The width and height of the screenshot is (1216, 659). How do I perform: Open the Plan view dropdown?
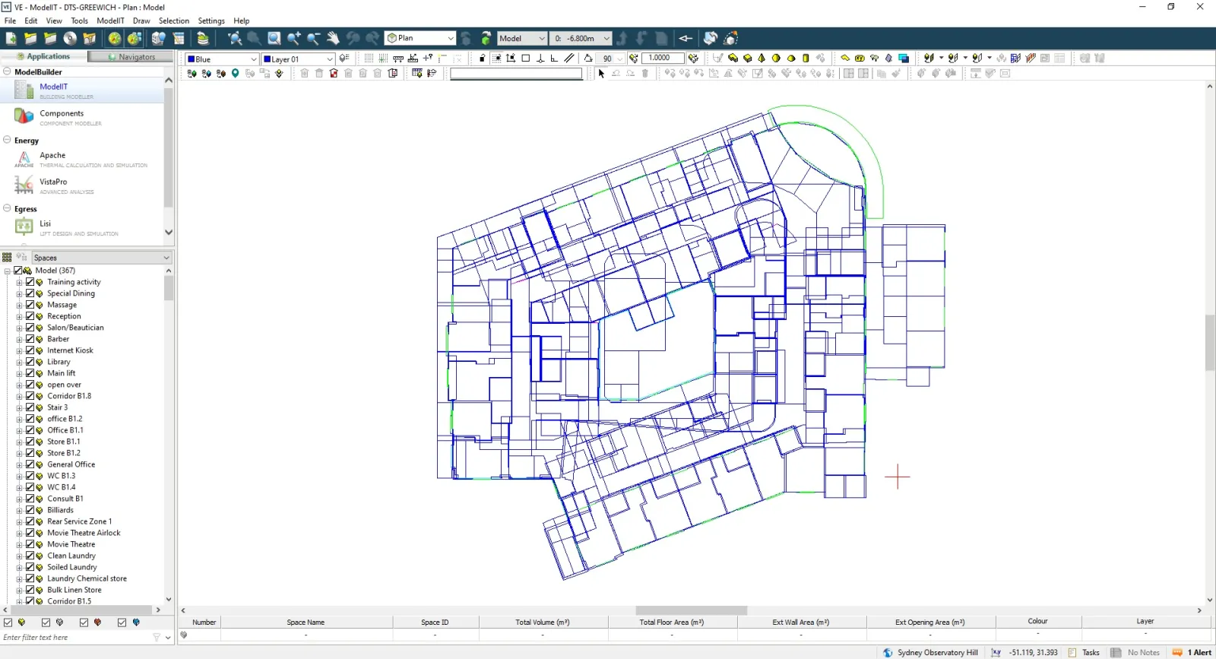420,38
